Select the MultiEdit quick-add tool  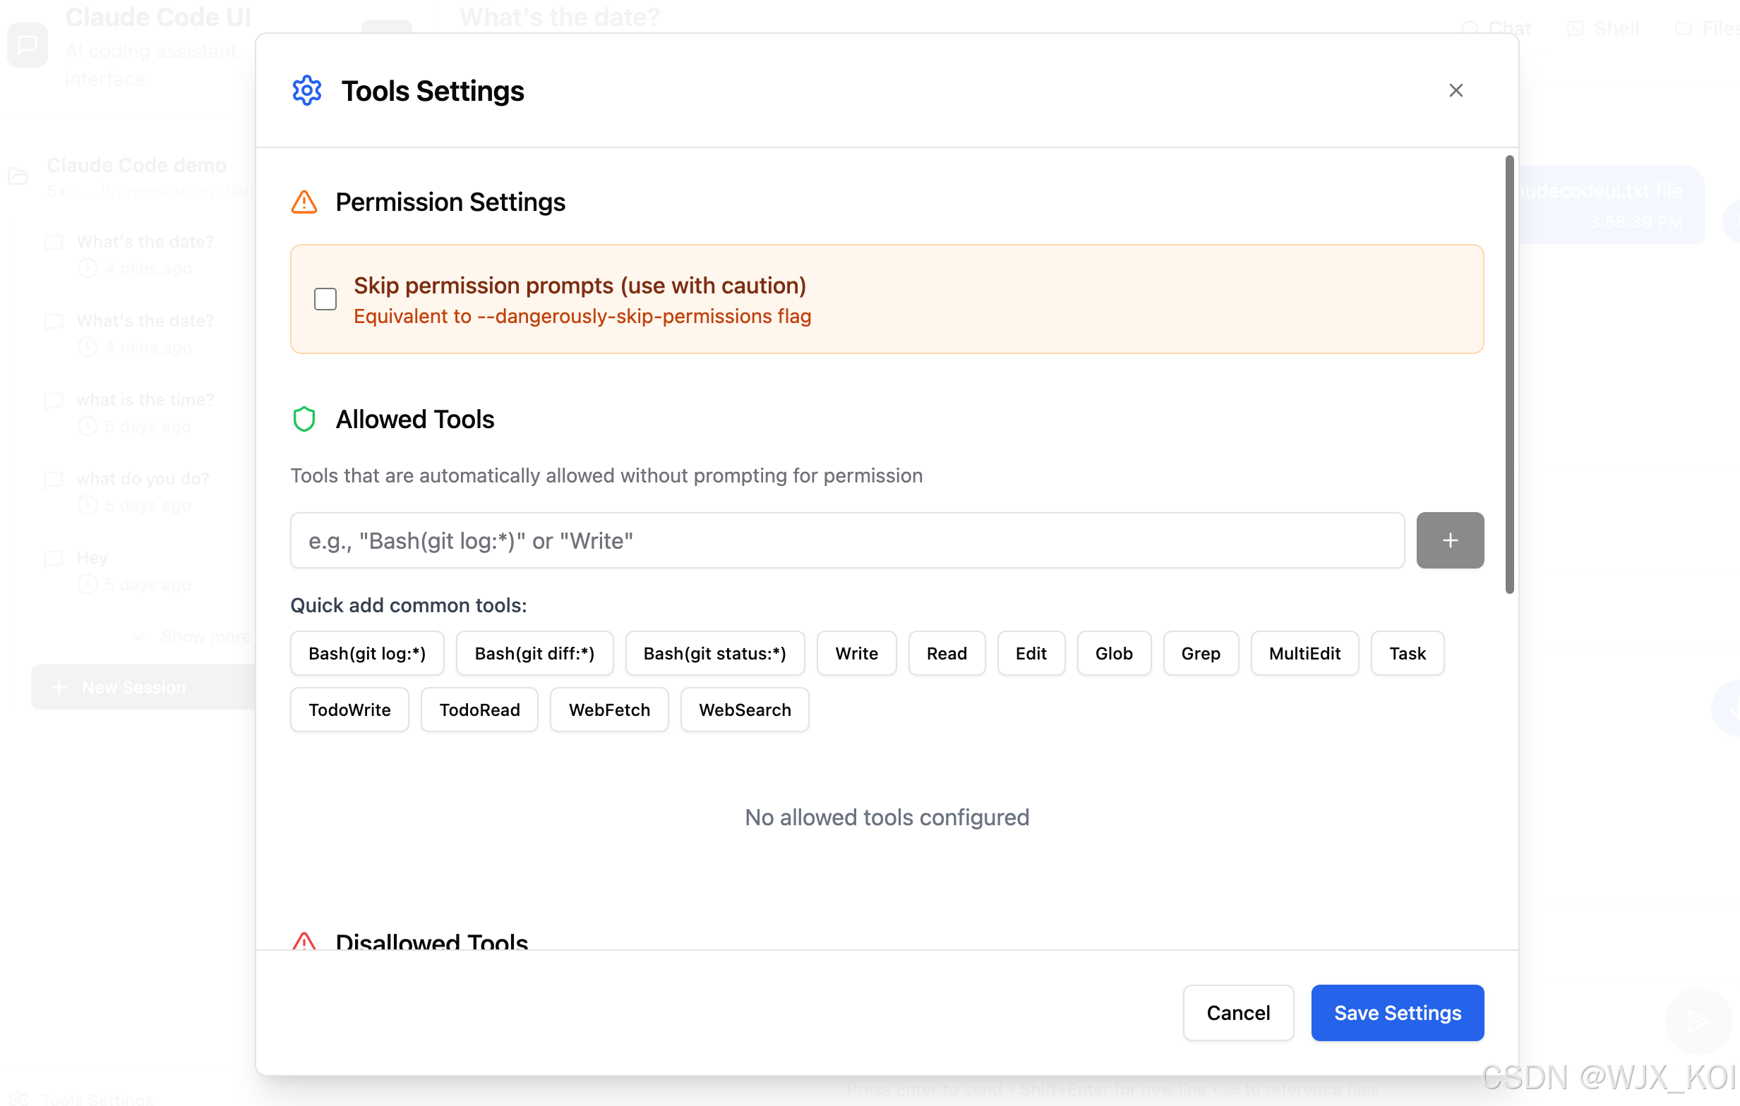pyautogui.click(x=1304, y=653)
